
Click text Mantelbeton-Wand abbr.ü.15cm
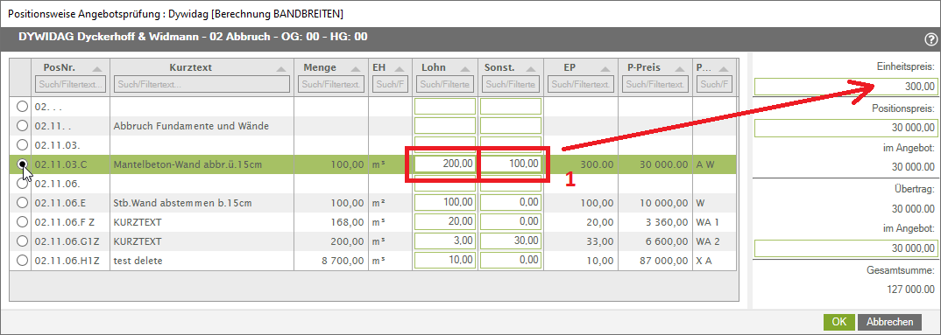click(187, 164)
